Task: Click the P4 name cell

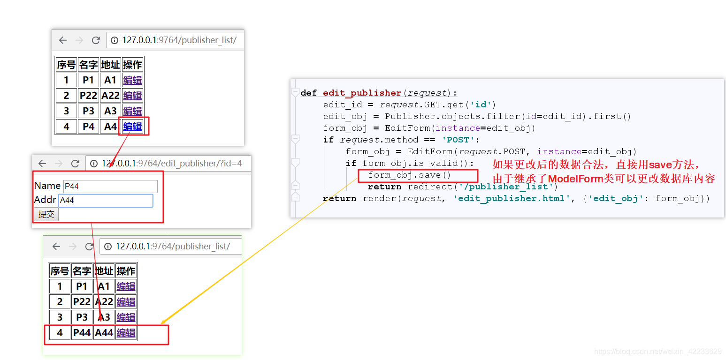Action: coord(88,127)
